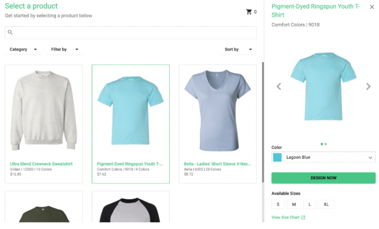Open the Filter by dropdown

[64, 49]
